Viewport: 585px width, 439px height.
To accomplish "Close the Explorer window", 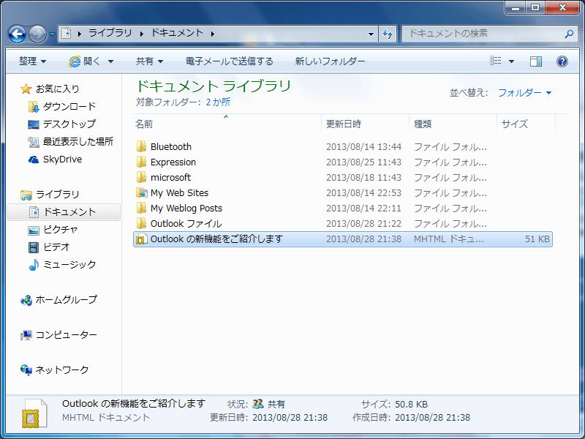I will tap(563, 7).
